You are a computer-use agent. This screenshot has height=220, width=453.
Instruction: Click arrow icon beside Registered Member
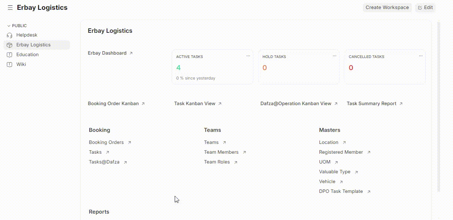(x=369, y=152)
